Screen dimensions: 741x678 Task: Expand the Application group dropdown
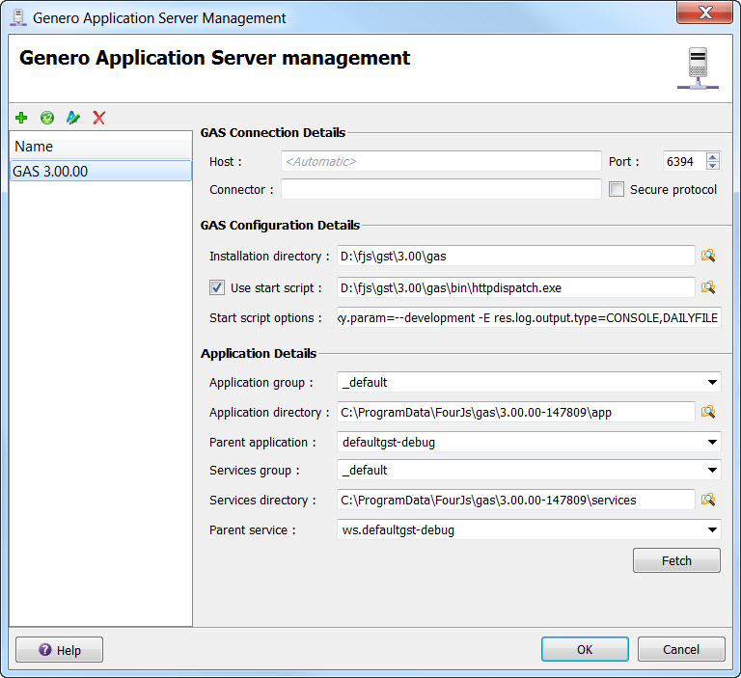click(x=712, y=383)
